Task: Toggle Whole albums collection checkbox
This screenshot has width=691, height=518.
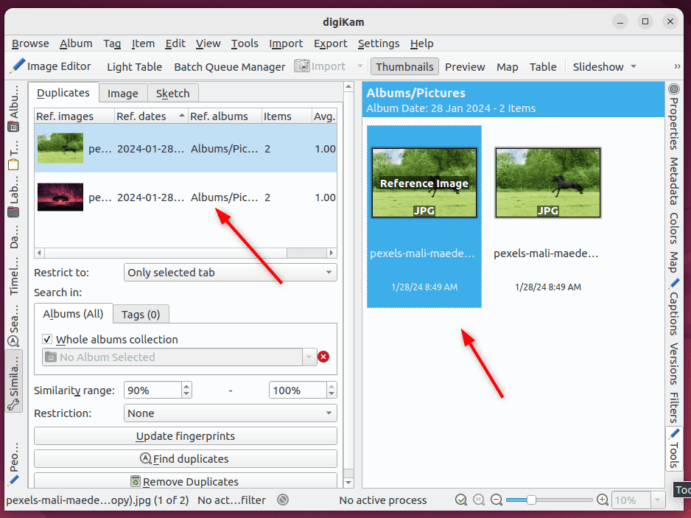Action: click(x=47, y=339)
